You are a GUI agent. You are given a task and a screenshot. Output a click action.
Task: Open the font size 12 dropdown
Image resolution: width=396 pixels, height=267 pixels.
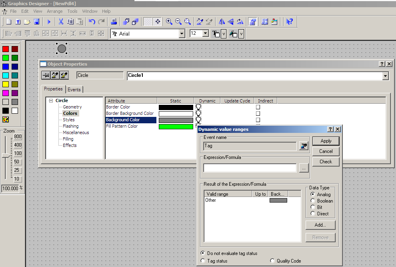click(x=205, y=34)
